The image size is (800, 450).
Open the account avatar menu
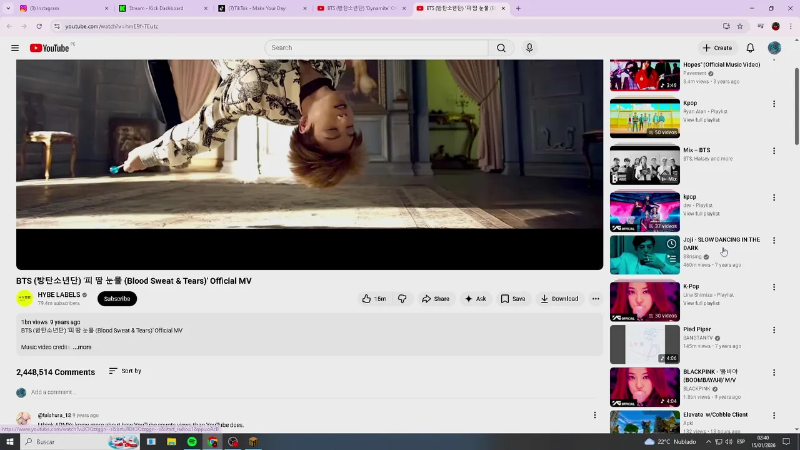point(774,48)
